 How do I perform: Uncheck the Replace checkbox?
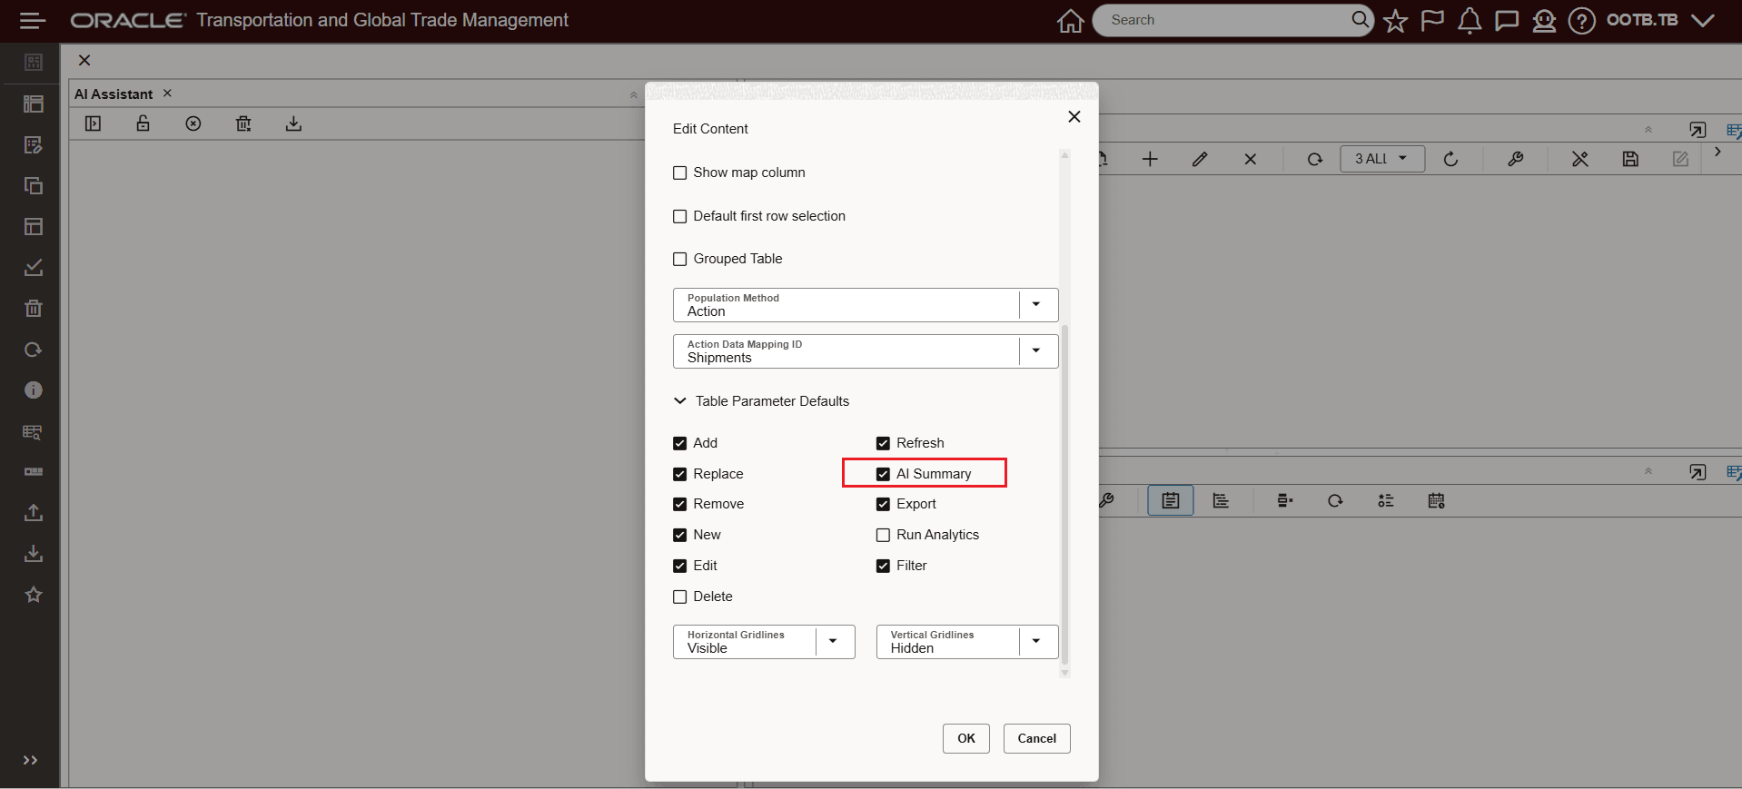[679, 474]
